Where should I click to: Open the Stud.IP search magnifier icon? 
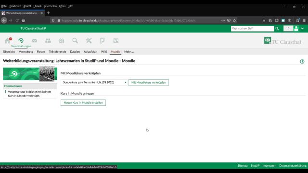point(75,40)
